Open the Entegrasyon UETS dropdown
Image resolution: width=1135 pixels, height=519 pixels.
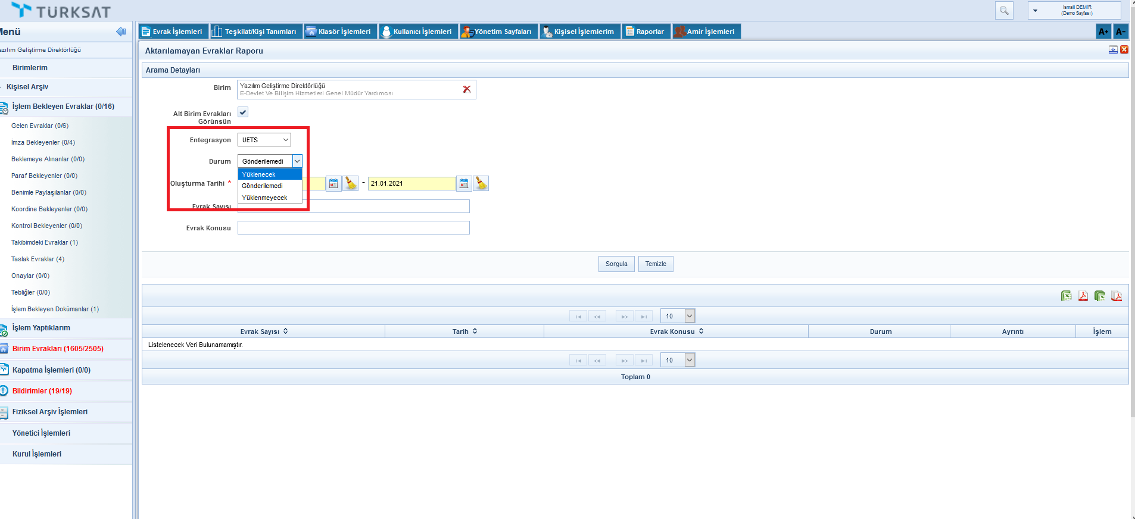point(264,140)
